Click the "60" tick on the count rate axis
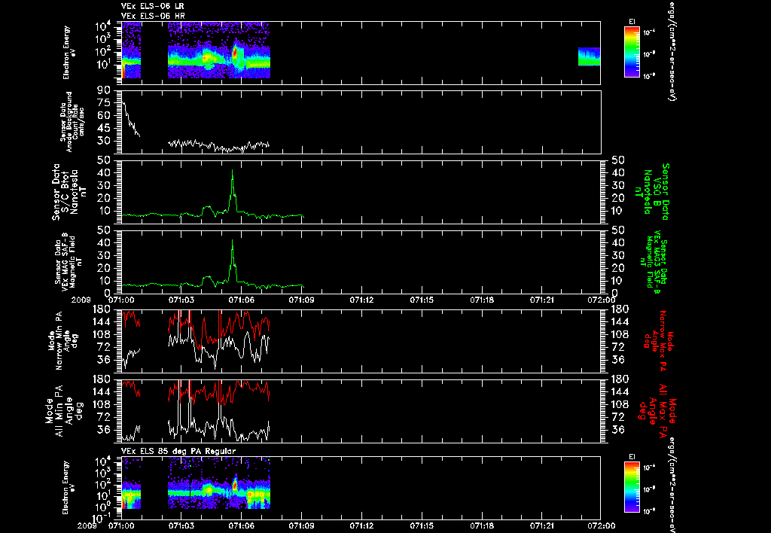 (104, 115)
